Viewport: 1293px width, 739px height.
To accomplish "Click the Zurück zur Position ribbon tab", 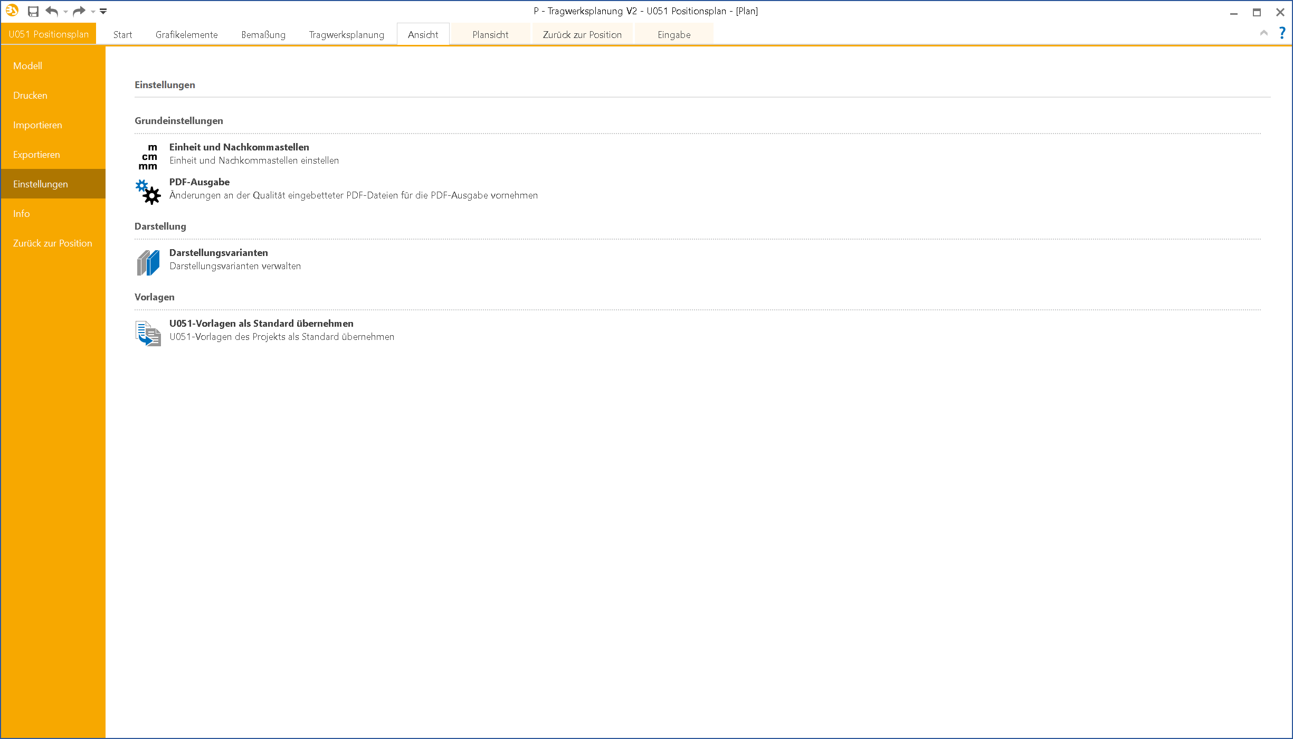I will click(x=582, y=35).
